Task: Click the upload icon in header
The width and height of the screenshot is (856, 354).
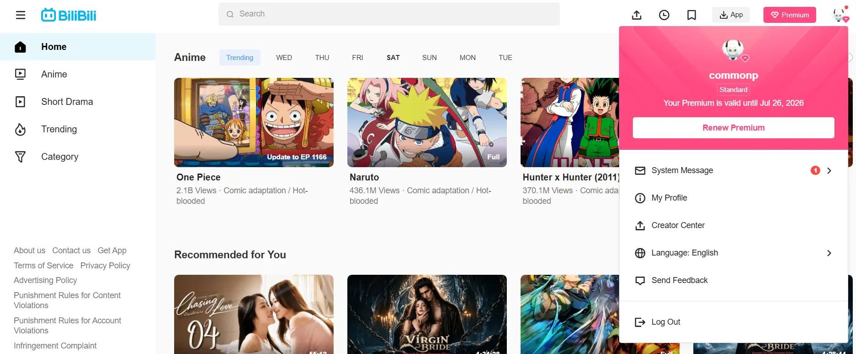Action: click(x=637, y=15)
